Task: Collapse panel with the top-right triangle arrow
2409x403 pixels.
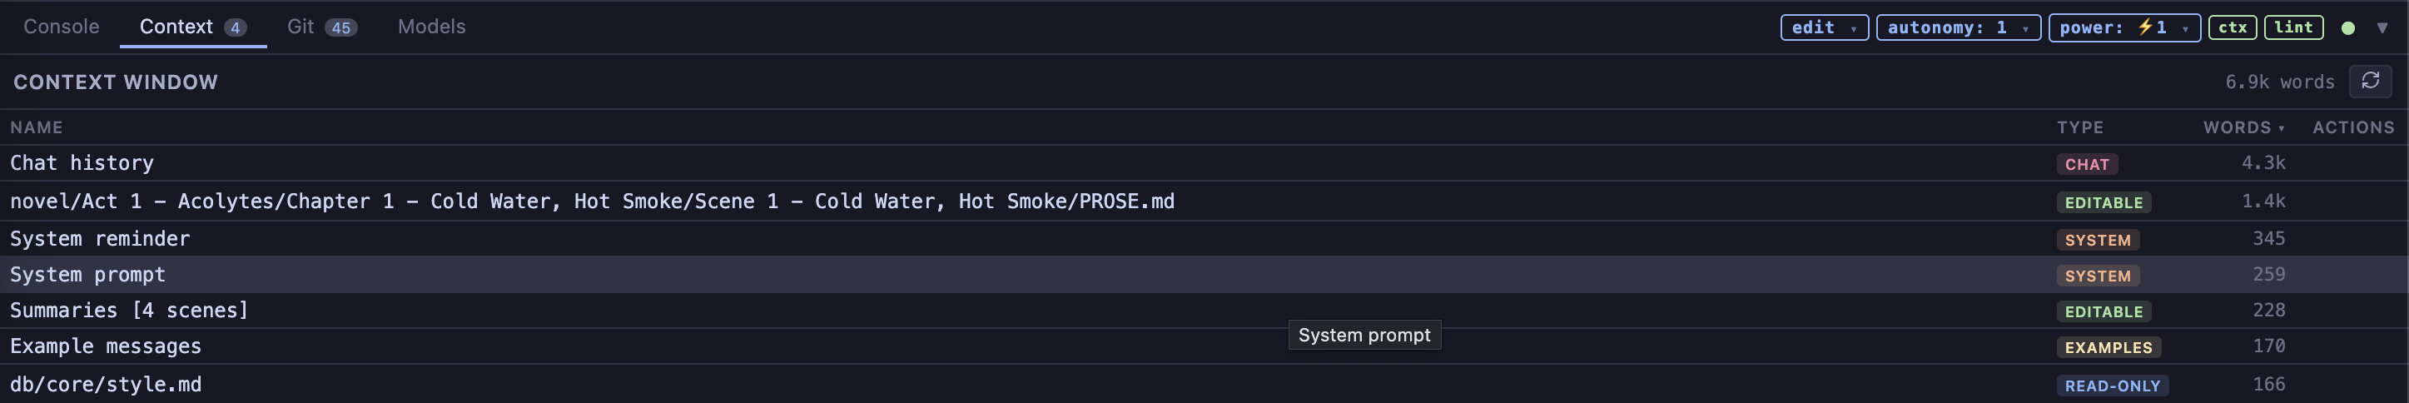Action: point(2382,28)
